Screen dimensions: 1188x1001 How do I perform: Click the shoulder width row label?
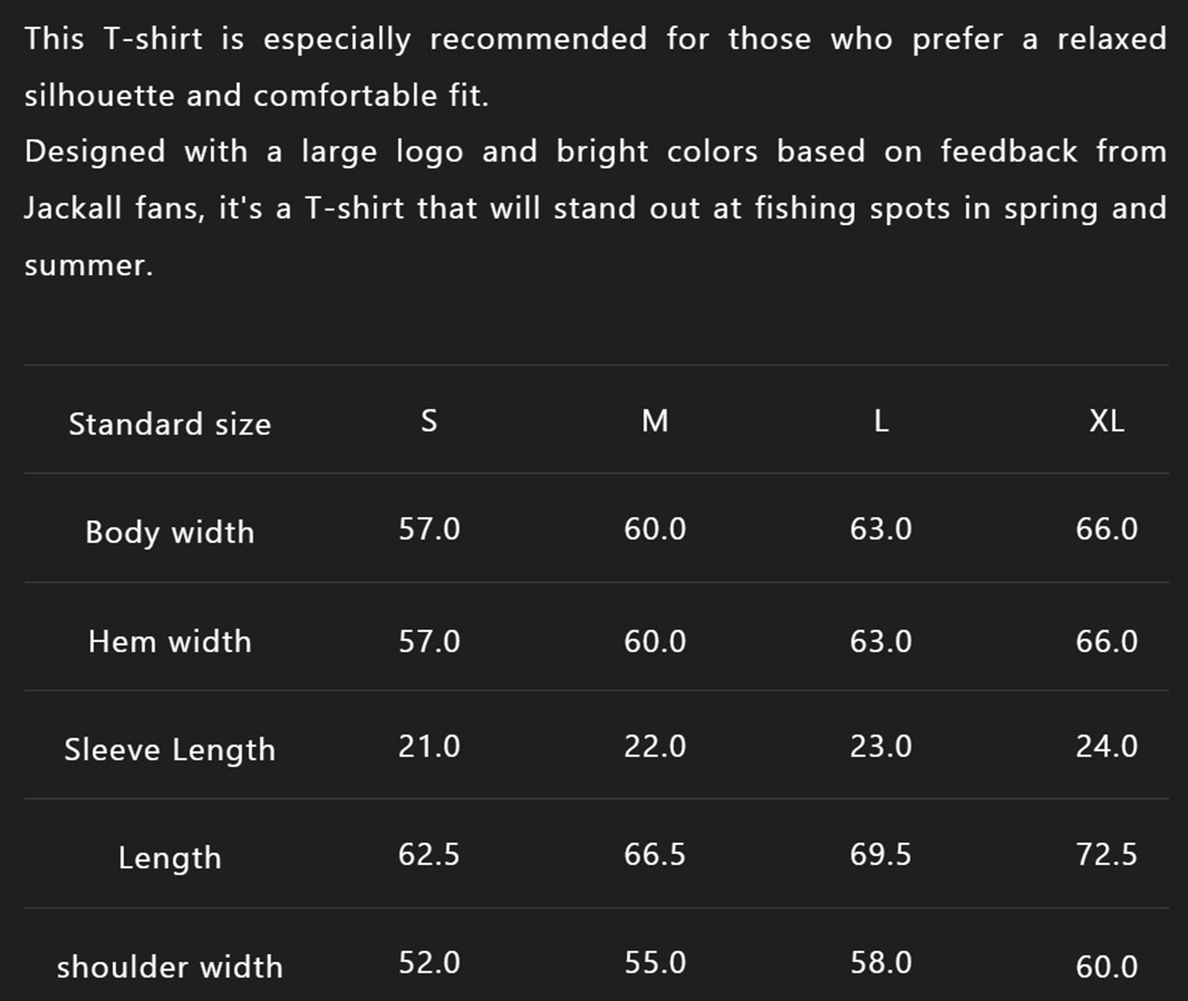pyautogui.click(x=170, y=967)
